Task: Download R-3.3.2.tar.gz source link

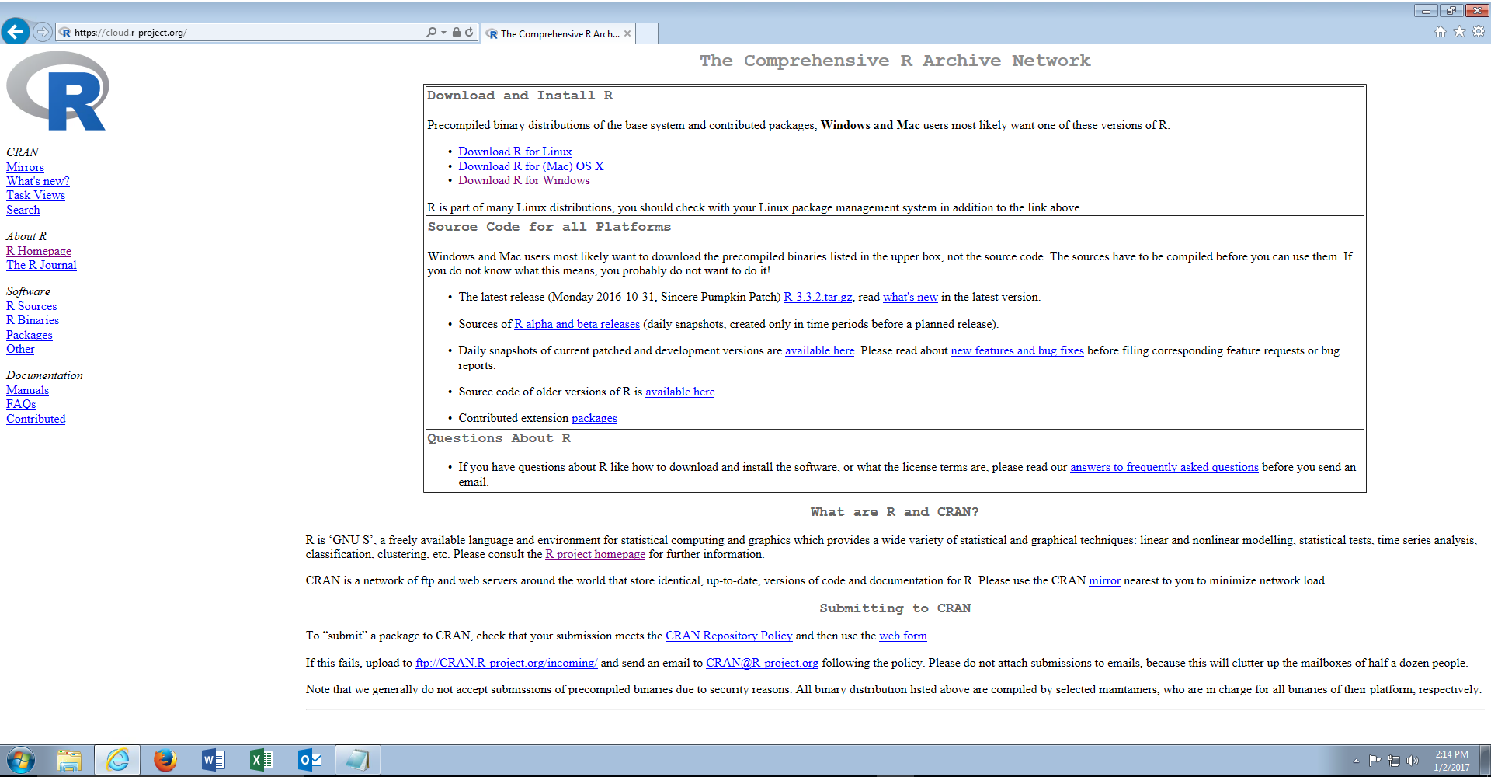Action: tap(818, 297)
